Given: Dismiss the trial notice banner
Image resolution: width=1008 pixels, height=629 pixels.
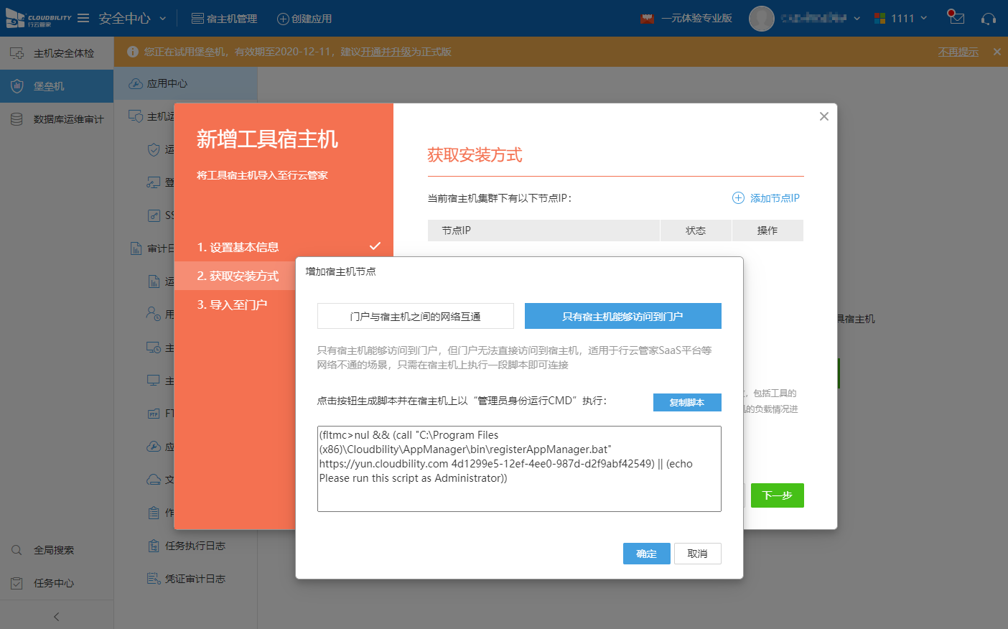Looking at the screenshot, I should coord(997,52).
